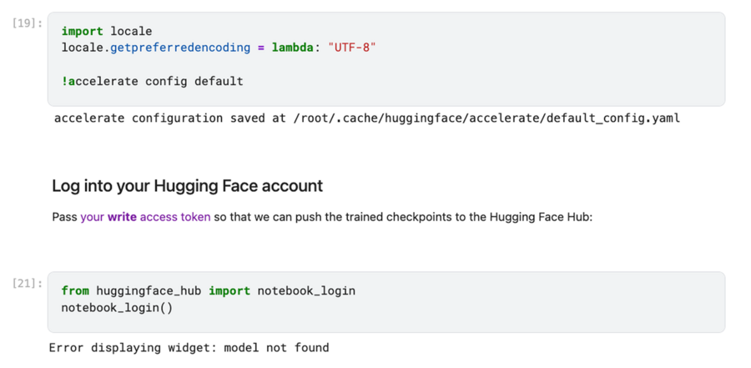Click "notebook_login" in the import statement
Screen dimensions: 751x368
(305, 290)
